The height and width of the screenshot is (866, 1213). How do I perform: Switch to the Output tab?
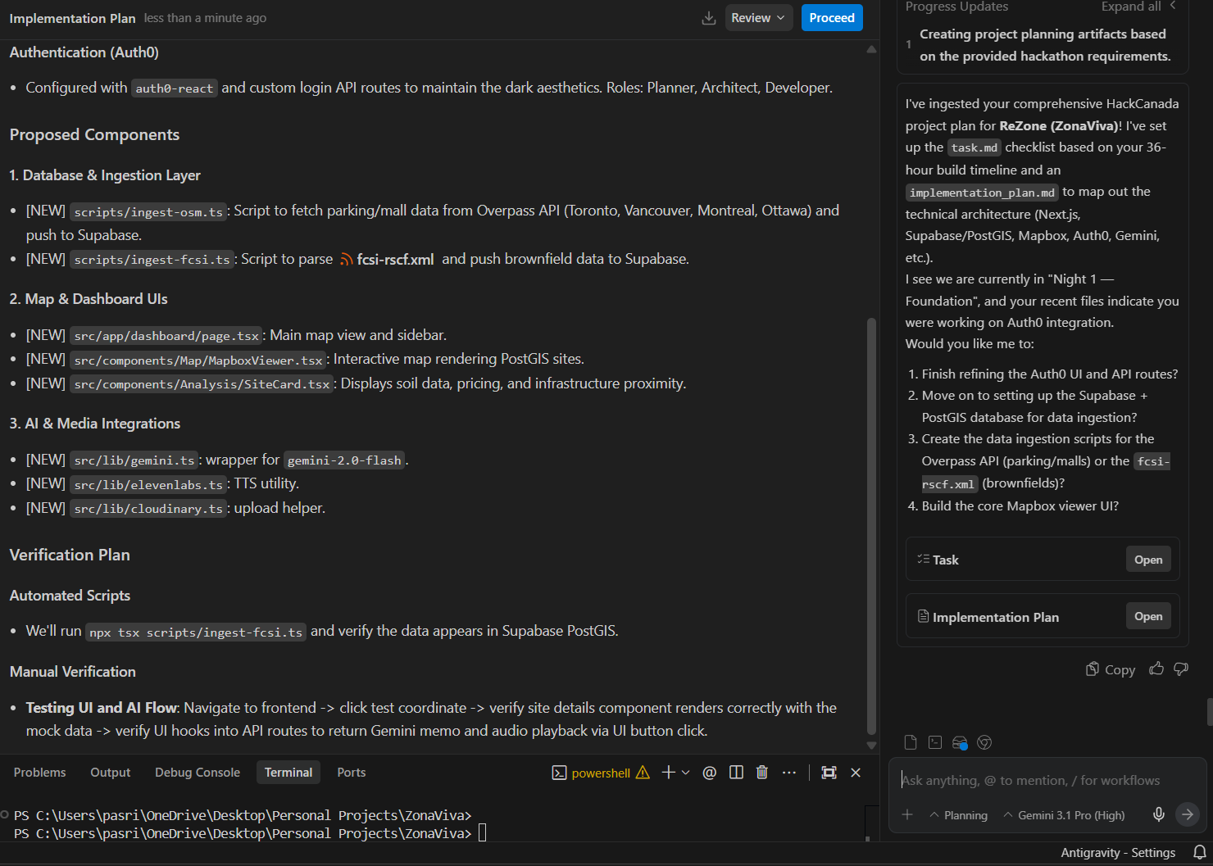[111, 773]
